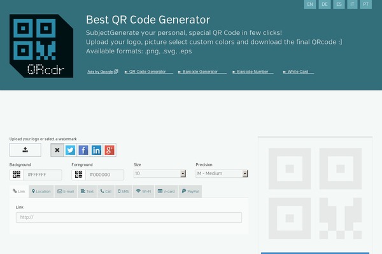Screen dimensions: 382x254
Task: Switch to the Location tab
Action: pos(41,191)
